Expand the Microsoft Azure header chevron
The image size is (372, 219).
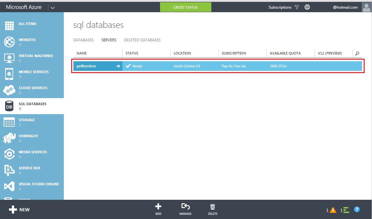[53, 7]
